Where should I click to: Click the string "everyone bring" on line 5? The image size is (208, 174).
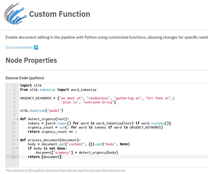pos(98,102)
